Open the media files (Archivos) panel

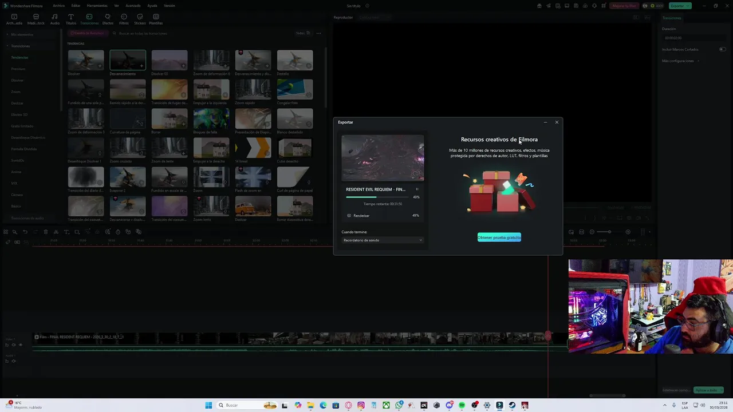[14, 19]
